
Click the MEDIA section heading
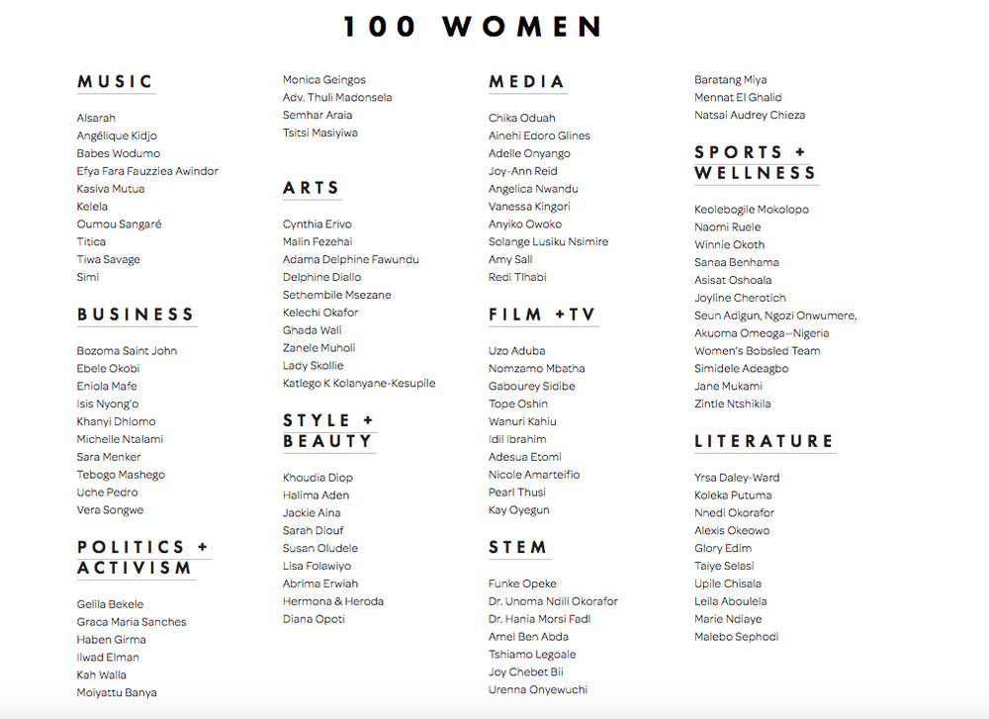pos(527,81)
